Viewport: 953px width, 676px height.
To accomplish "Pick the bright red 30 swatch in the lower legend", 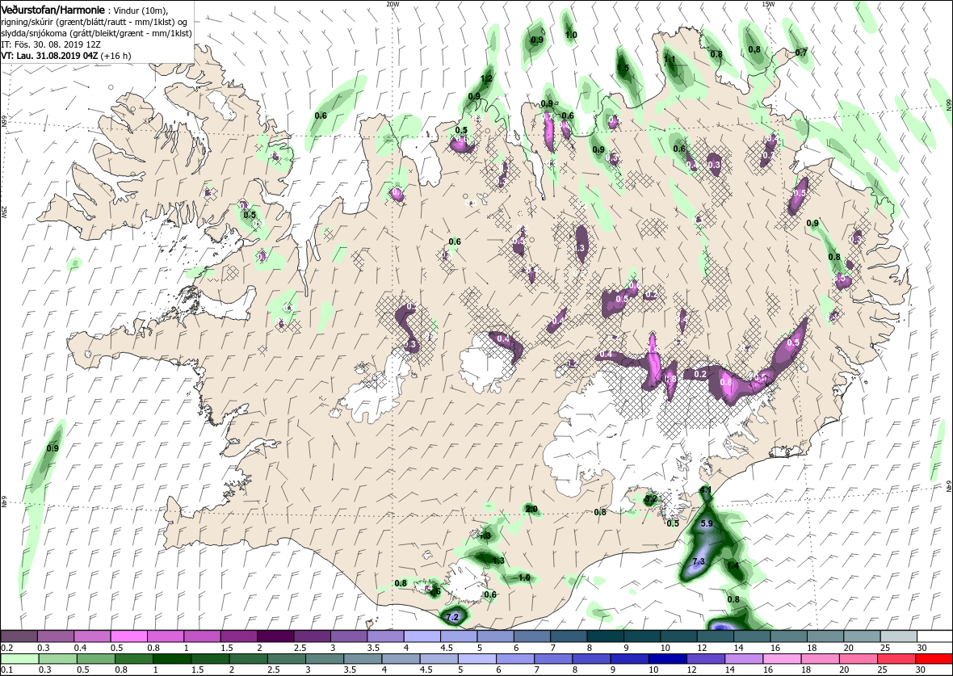I will coord(934,660).
